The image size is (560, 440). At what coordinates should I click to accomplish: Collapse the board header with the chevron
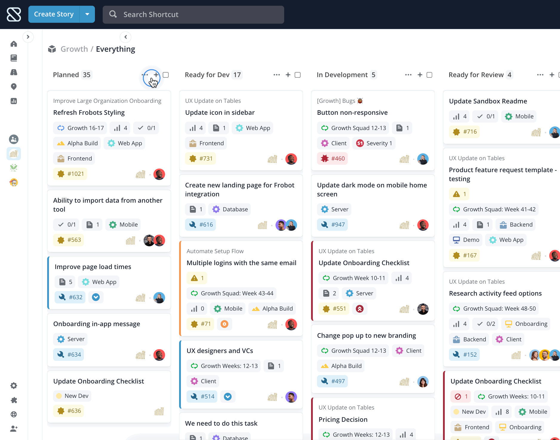[x=125, y=37]
